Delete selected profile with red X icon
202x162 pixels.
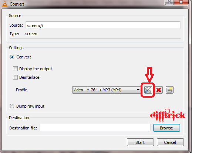[x=159, y=90]
